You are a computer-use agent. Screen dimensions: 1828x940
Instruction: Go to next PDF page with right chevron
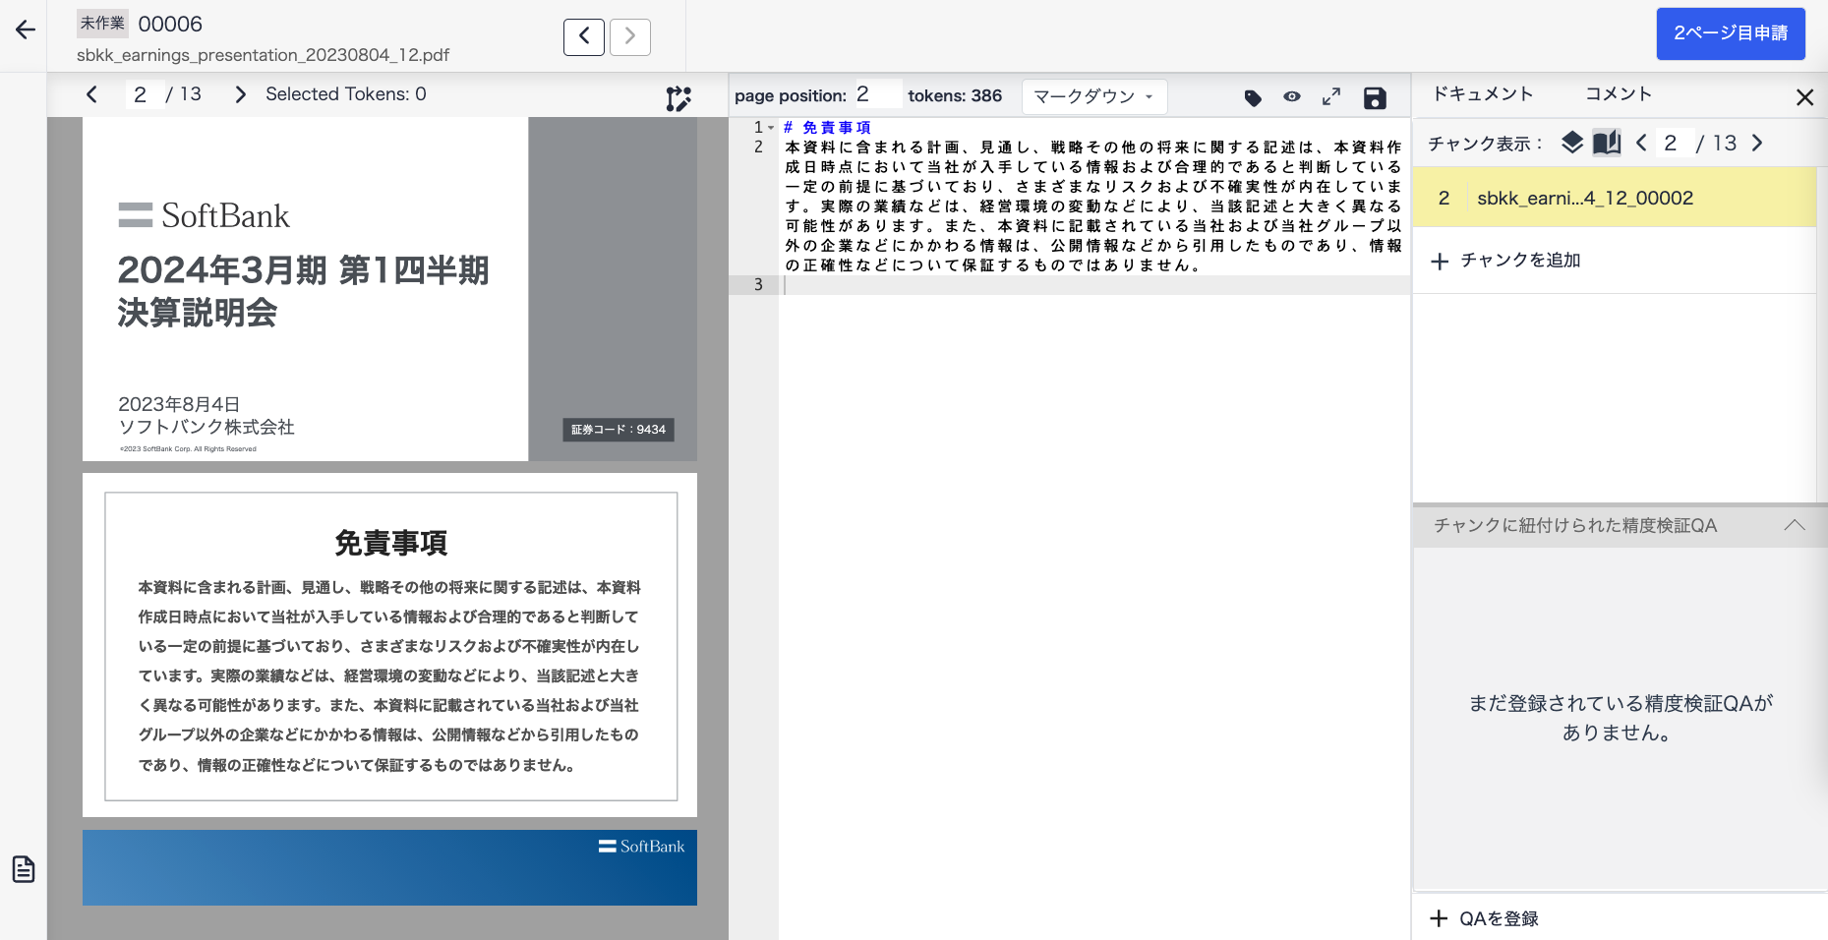pos(240,94)
